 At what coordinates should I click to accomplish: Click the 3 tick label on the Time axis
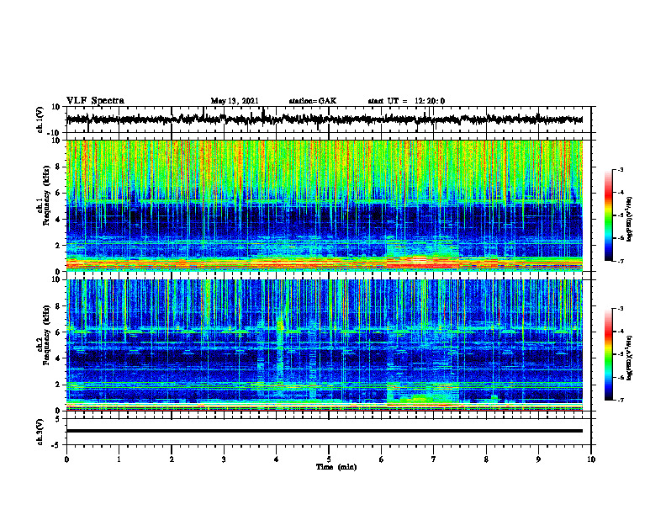click(224, 459)
